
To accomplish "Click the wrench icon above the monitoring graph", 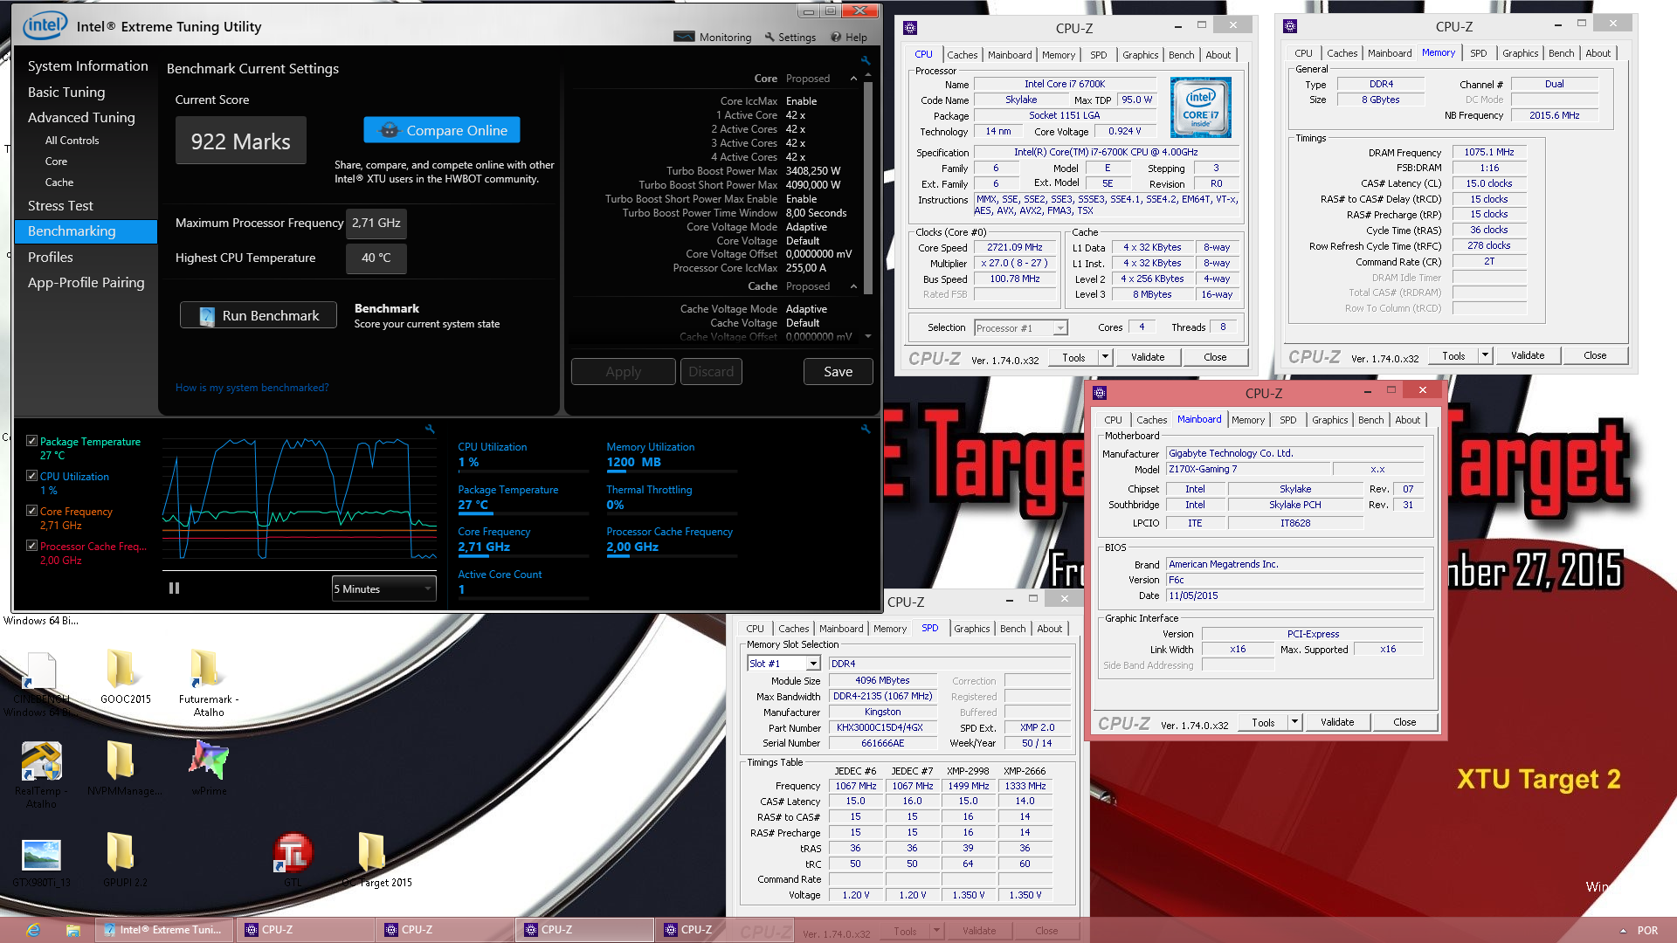I will [x=430, y=429].
